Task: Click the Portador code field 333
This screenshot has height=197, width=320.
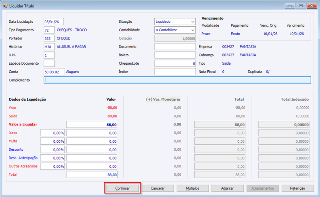Action: (x=49, y=38)
